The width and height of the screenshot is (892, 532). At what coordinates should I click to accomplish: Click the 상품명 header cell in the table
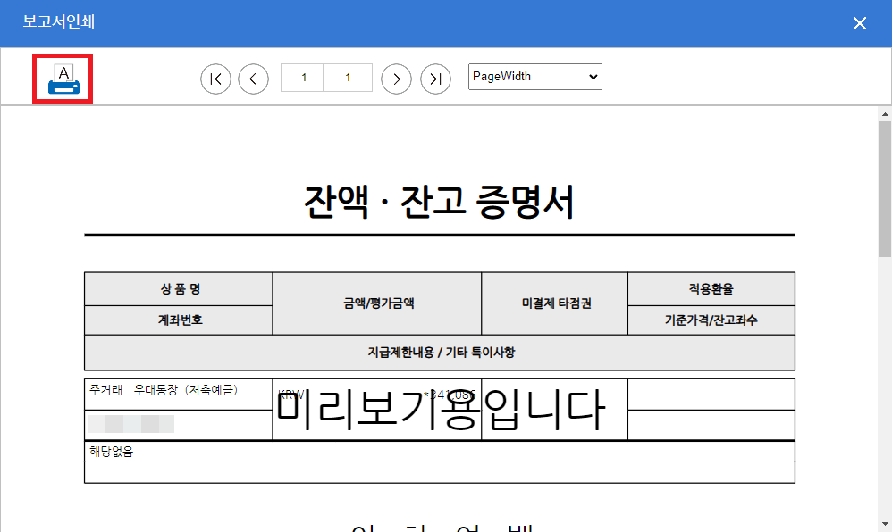(x=177, y=287)
